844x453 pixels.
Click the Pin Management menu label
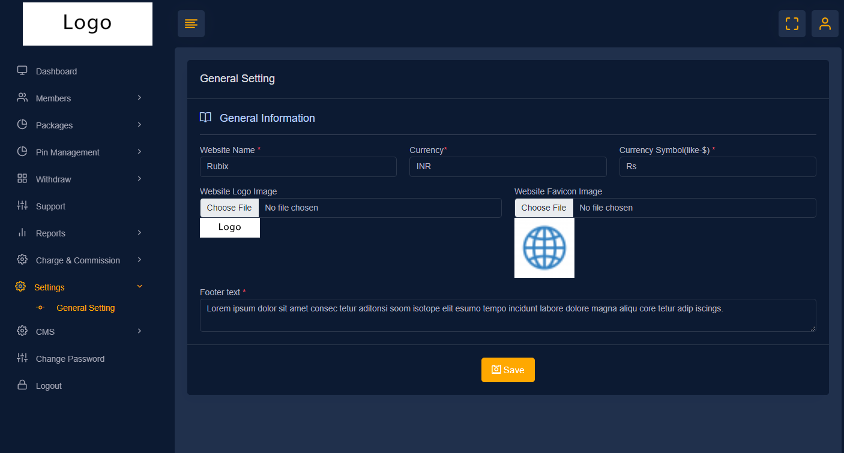(x=68, y=152)
